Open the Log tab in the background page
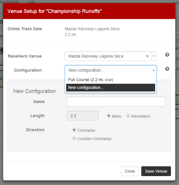This screenshot has width=179, height=185. (x=31, y=2)
